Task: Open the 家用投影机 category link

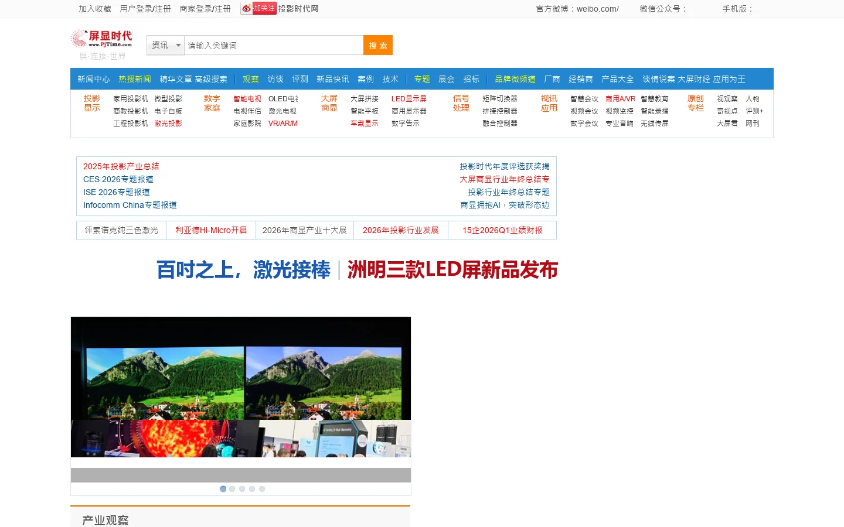Action: 131,99
